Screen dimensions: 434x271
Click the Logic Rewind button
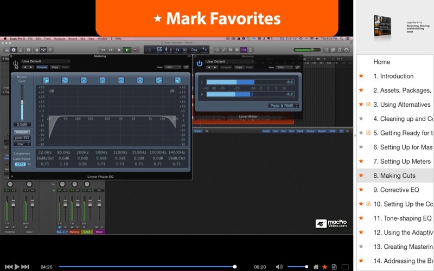click(x=103, y=50)
